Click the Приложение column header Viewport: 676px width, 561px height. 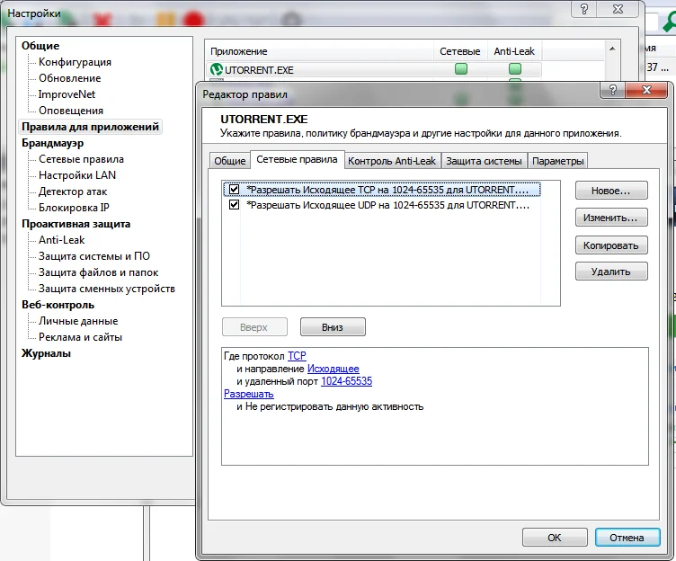[x=319, y=51]
